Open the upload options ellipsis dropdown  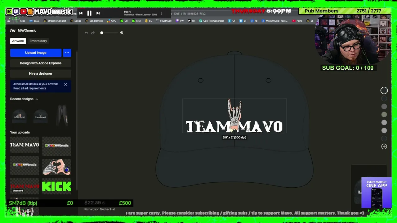[x=67, y=53]
